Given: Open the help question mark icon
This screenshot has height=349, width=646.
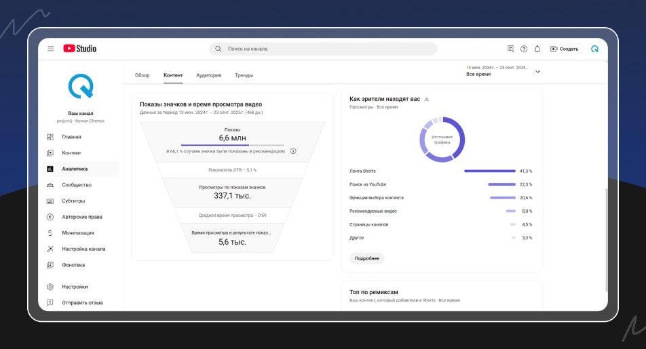Looking at the screenshot, I should 524,49.
